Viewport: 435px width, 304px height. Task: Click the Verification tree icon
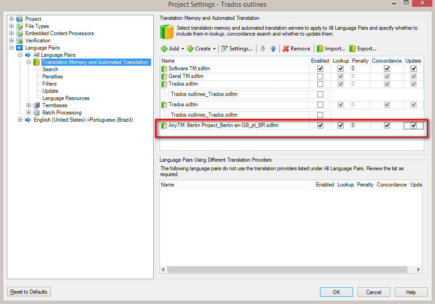20,41
